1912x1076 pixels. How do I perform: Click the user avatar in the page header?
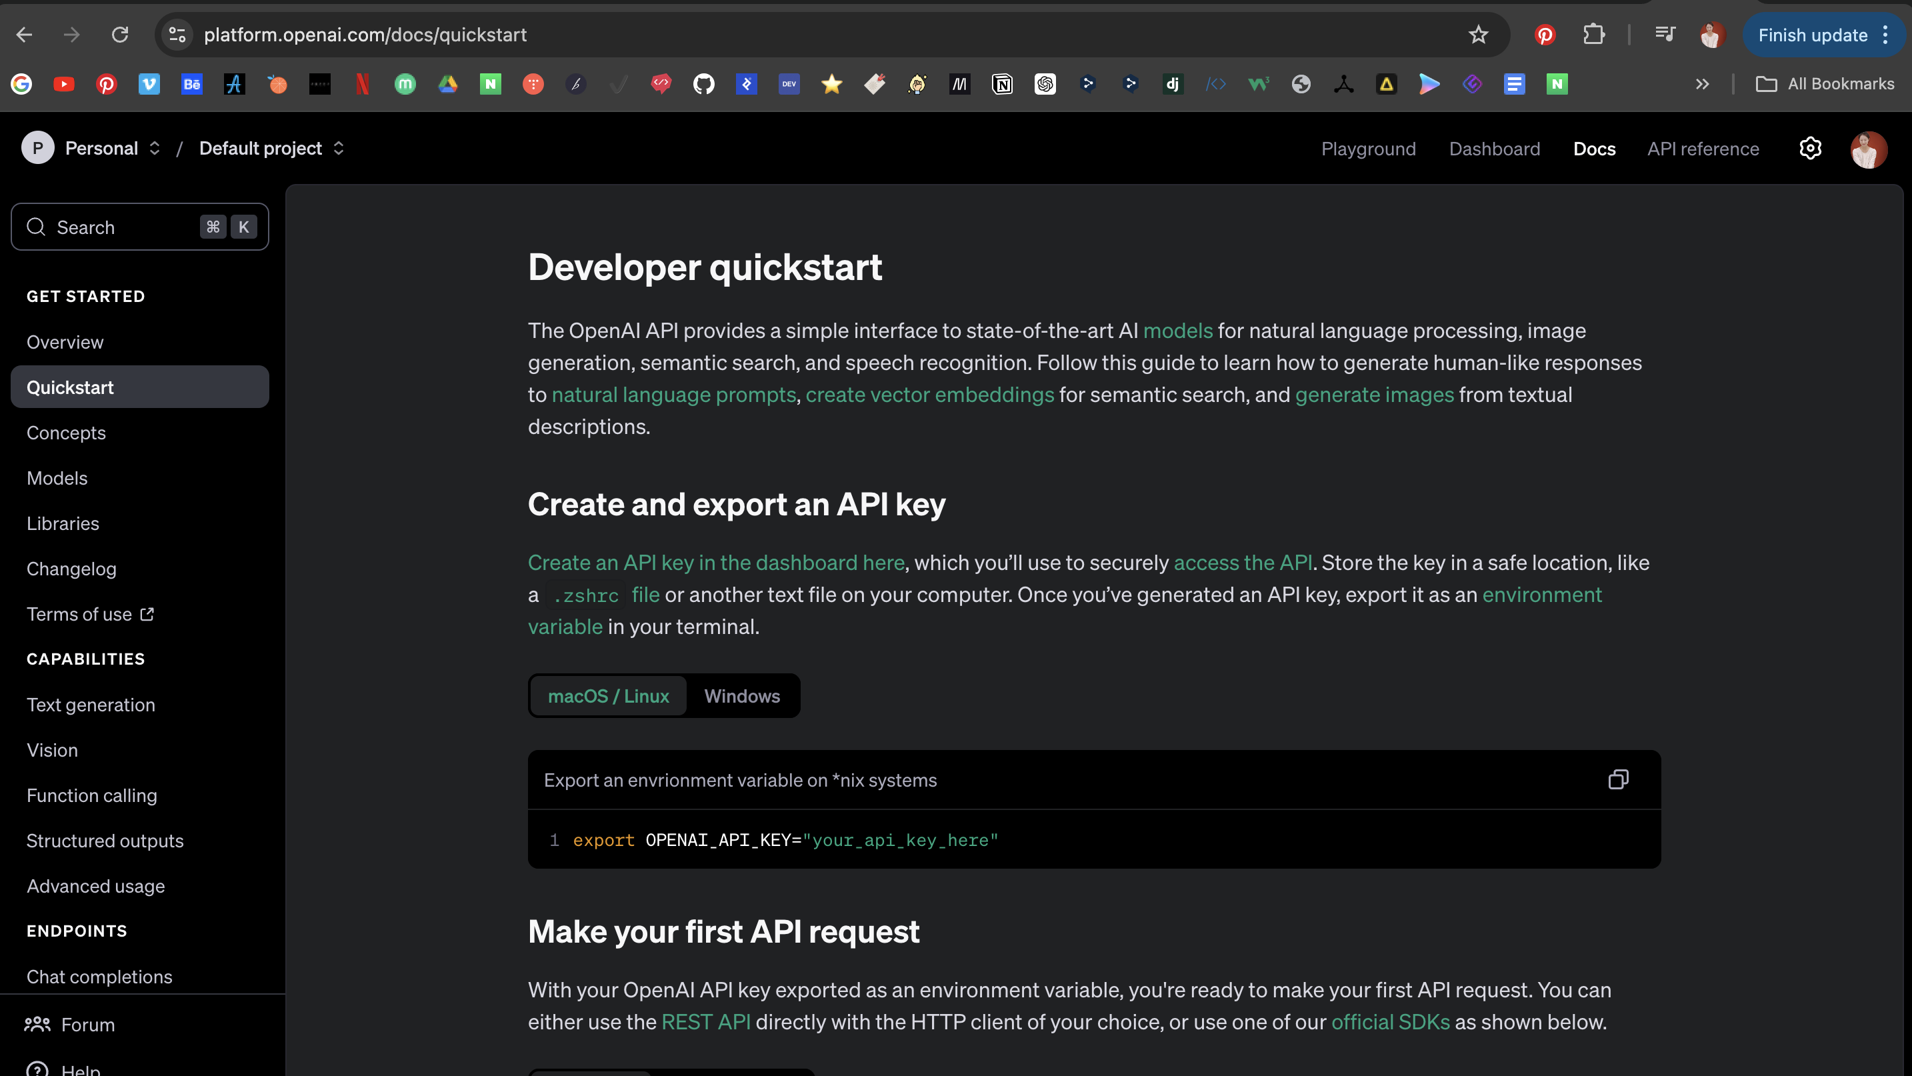click(1867, 149)
